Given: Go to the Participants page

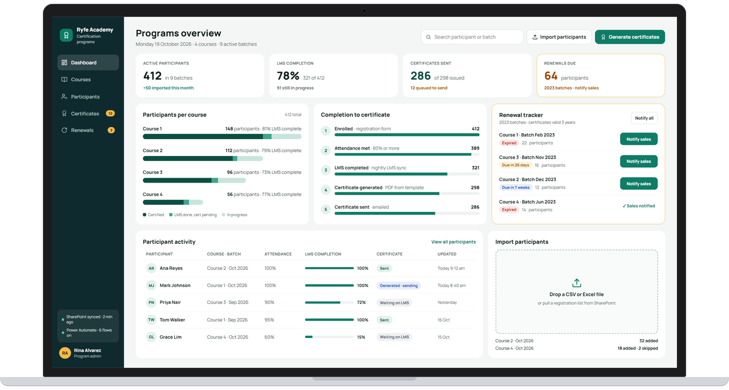Looking at the screenshot, I should [x=88, y=96].
